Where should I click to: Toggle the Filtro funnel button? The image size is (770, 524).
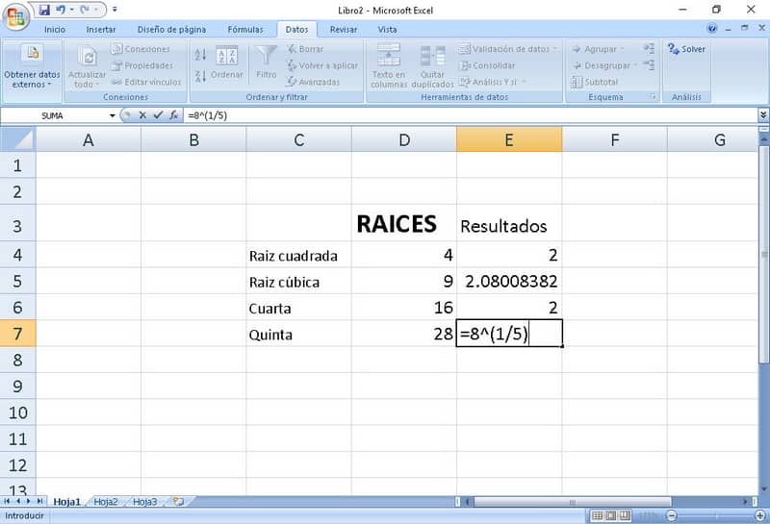click(267, 62)
